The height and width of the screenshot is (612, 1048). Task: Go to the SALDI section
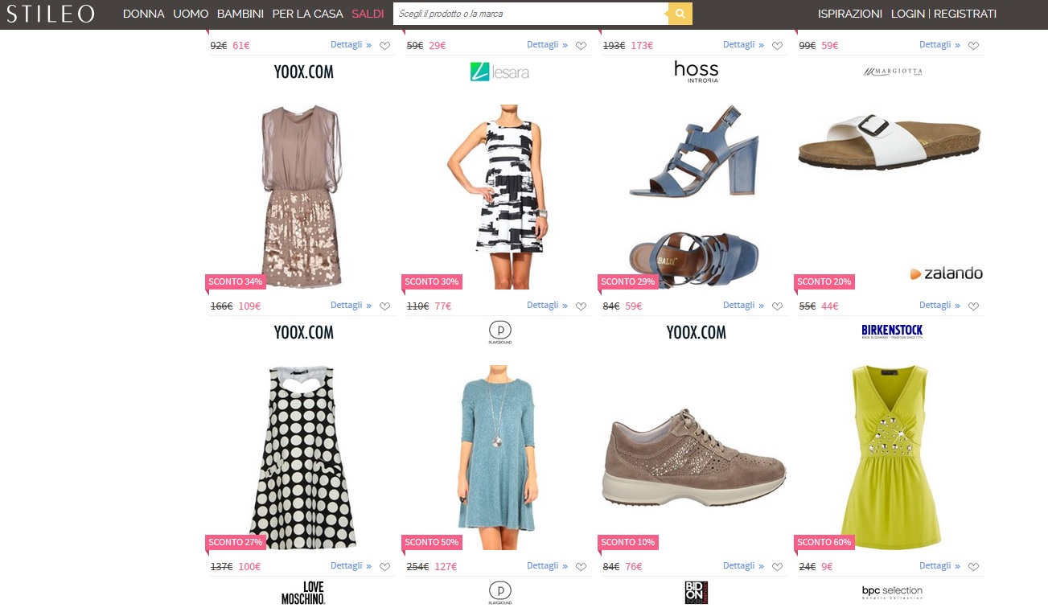(368, 14)
